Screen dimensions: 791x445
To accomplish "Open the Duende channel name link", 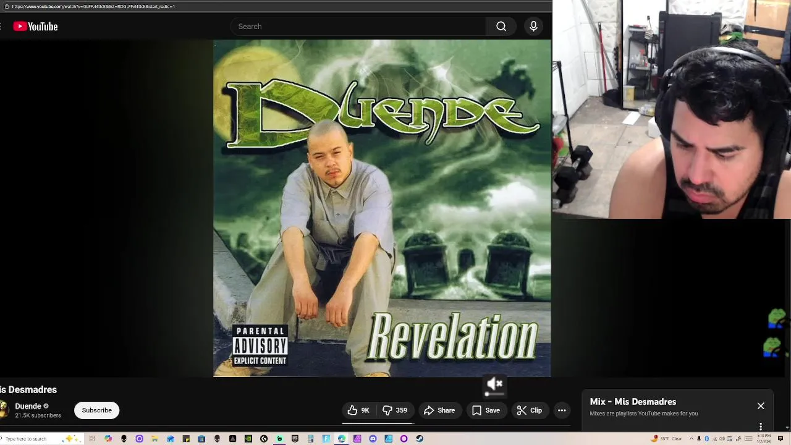I will 28,406.
